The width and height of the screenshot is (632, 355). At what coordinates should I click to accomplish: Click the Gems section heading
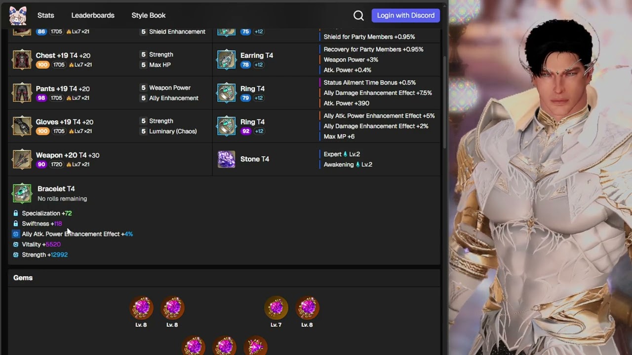coord(23,278)
